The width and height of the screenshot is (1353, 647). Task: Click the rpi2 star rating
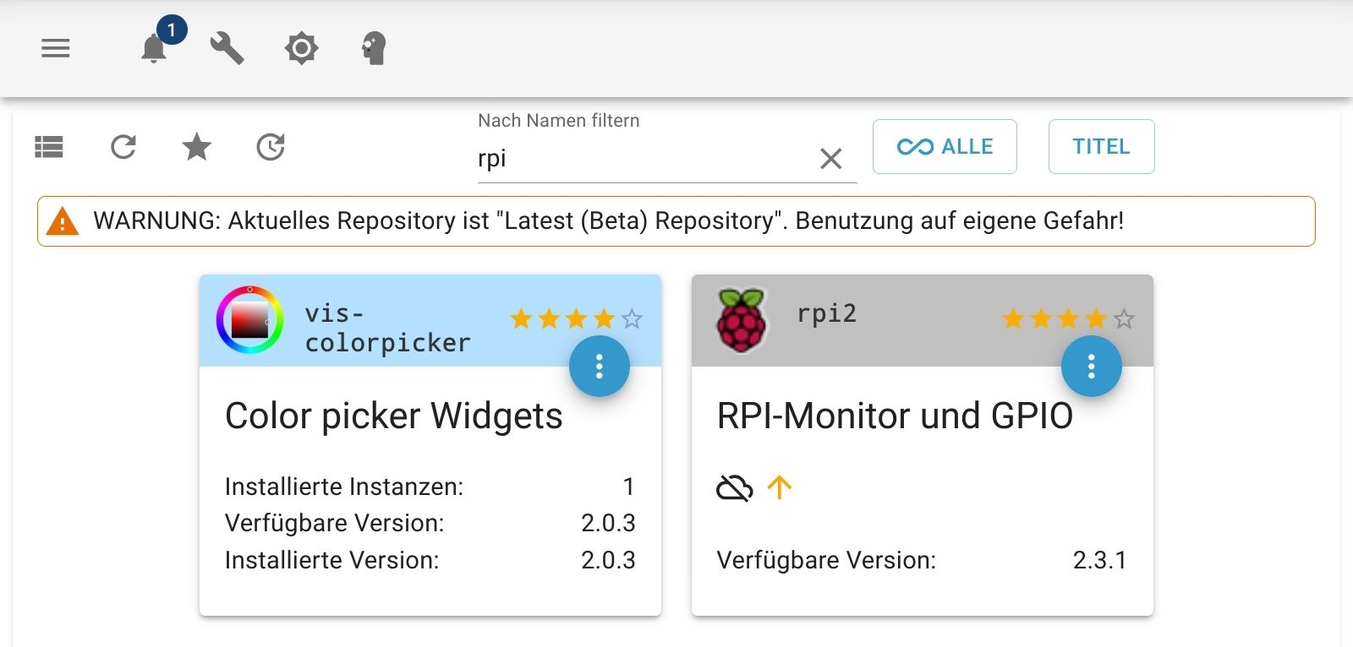point(1068,318)
